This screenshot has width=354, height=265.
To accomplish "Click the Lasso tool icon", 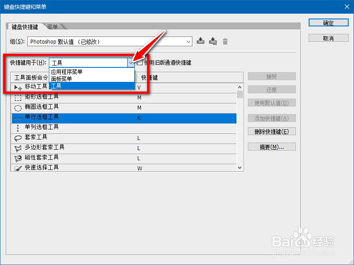I will click(x=18, y=138).
